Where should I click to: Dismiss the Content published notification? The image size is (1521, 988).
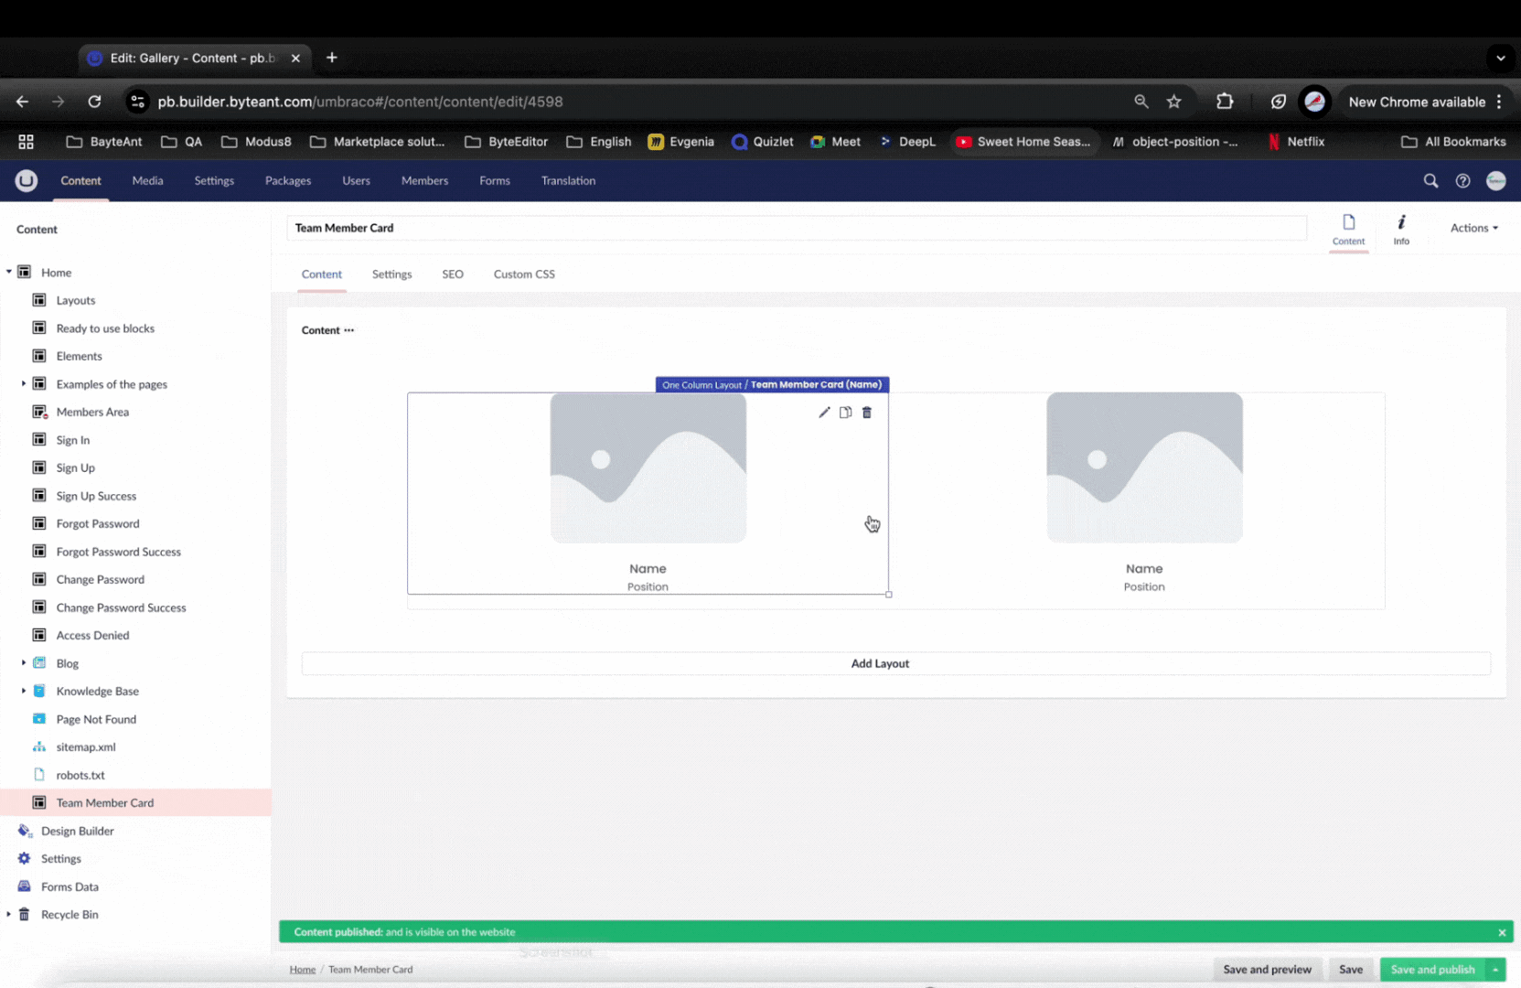(x=1502, y=932)
